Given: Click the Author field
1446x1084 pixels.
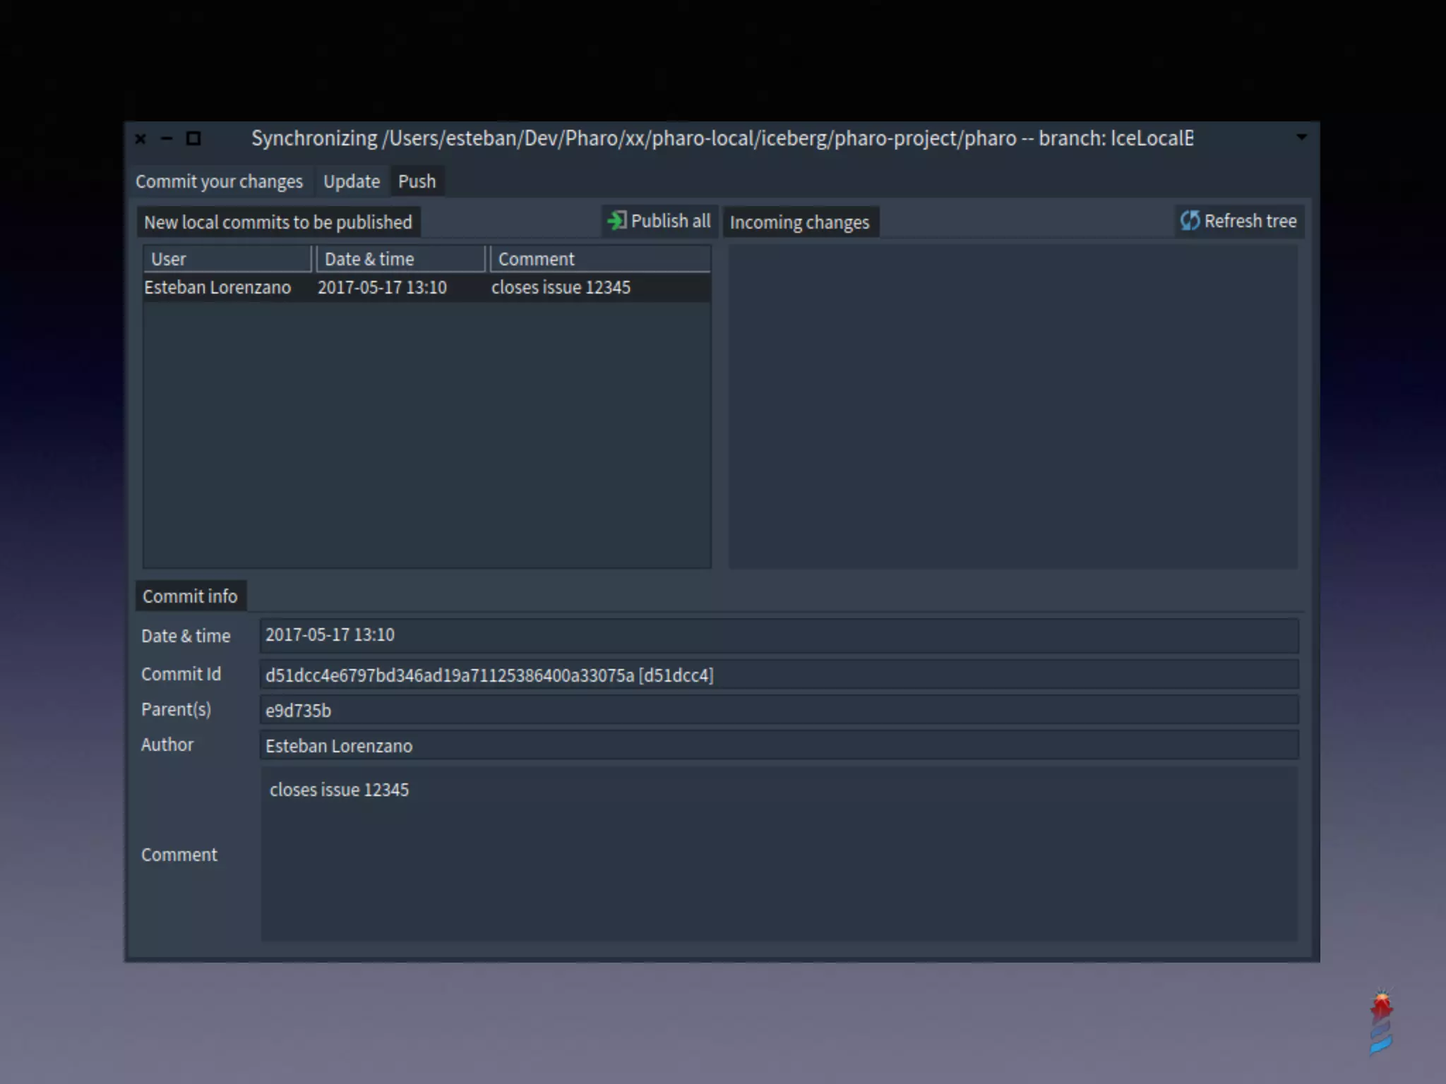Looking at the screenshot, I should click(778, 746).
